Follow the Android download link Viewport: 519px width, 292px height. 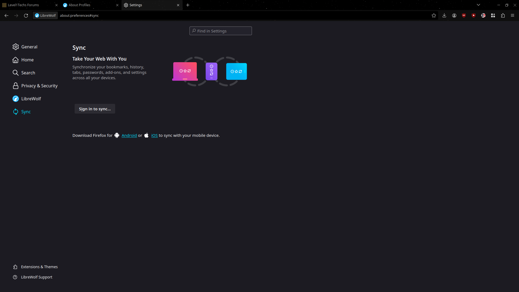coord(129,135)
